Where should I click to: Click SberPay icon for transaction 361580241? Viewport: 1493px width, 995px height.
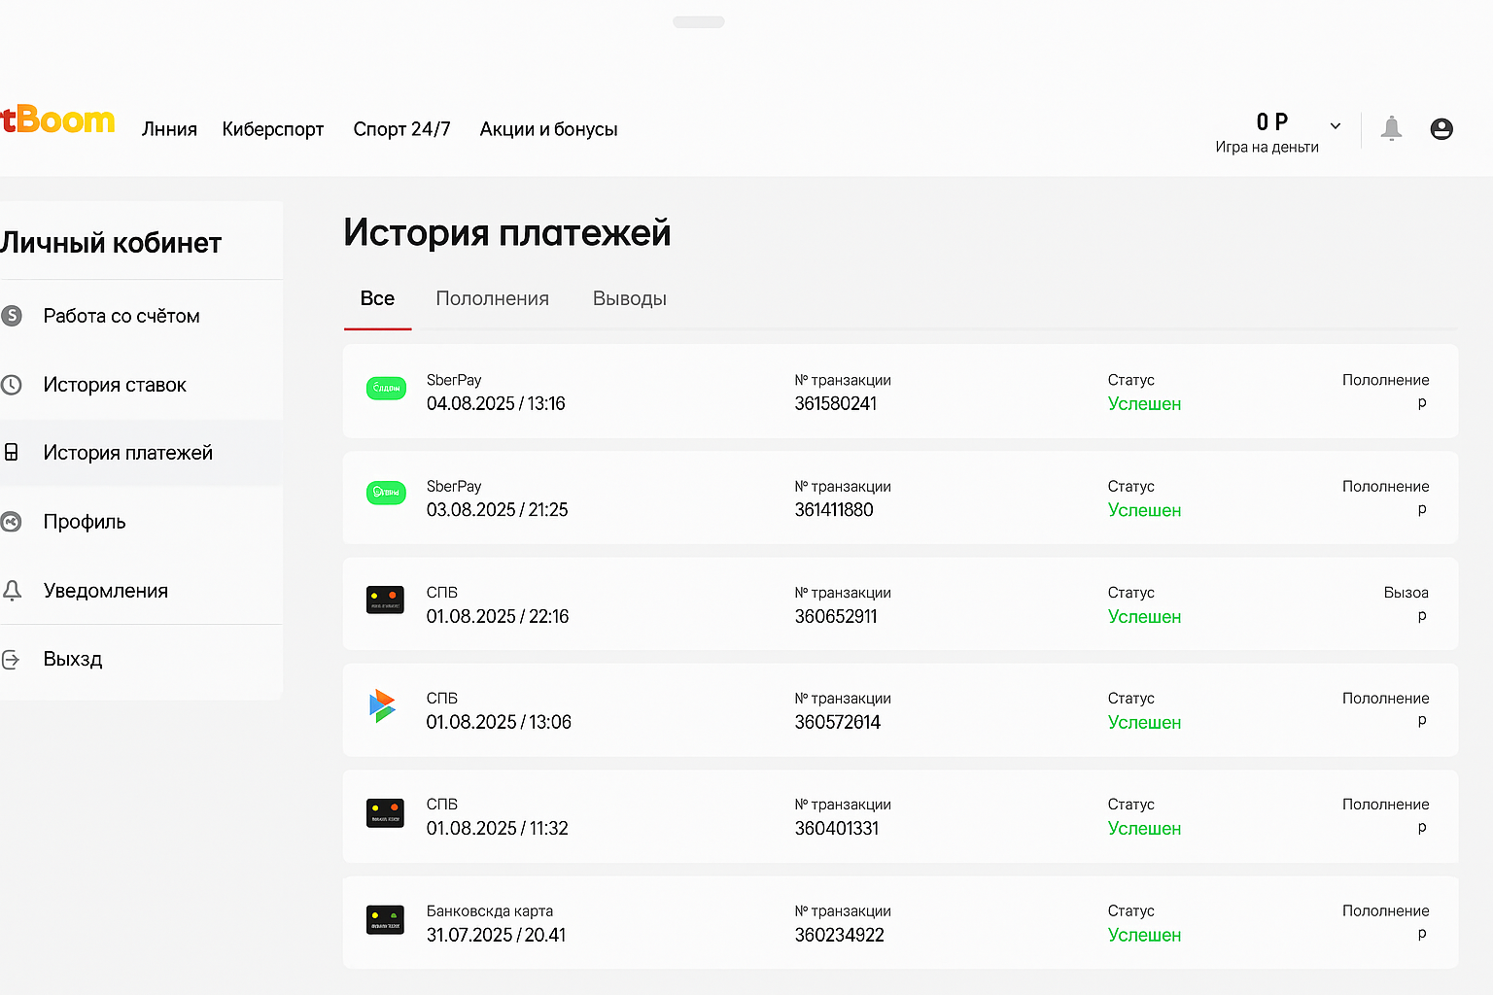(386, 389)
